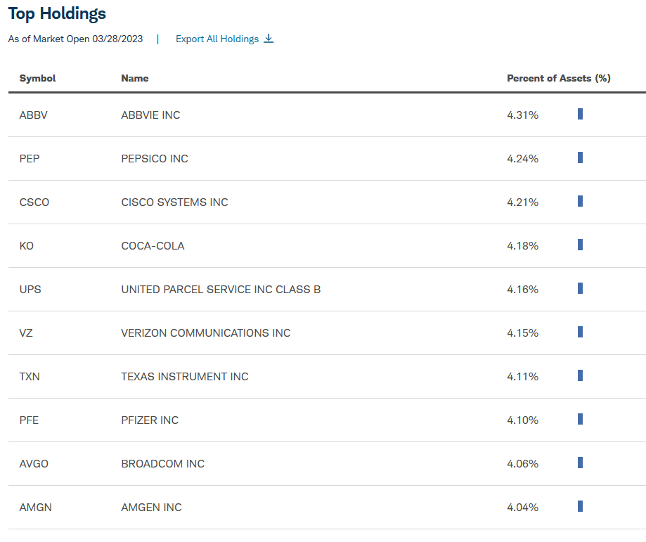Image resolution: width=646 pixels, height=542 pixels.
Task: Click the ABBVIE INC name
Action: pyautogui.click(x=151, y=115)
